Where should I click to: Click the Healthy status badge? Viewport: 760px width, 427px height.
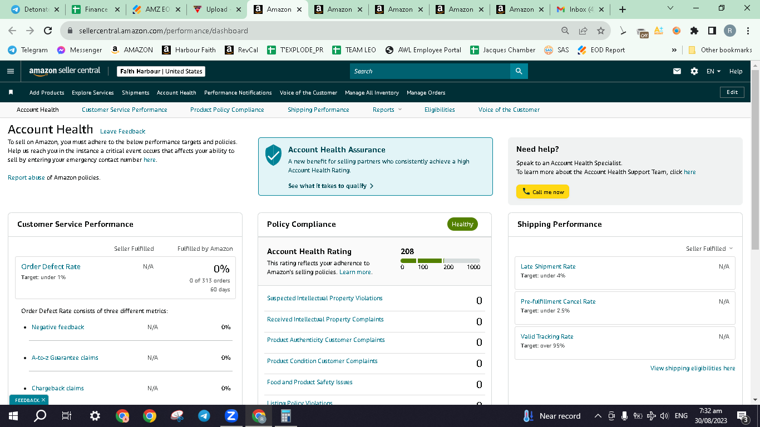point(462,224)
